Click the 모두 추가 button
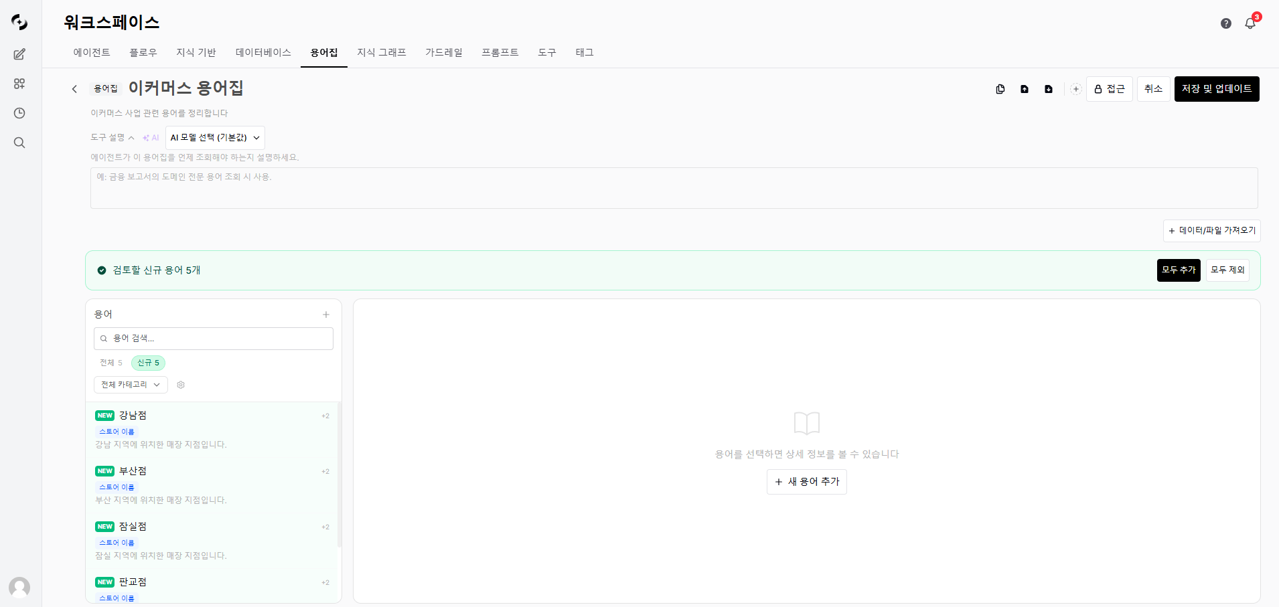This screenshot has width=1279, height=607. (1179, 270)
